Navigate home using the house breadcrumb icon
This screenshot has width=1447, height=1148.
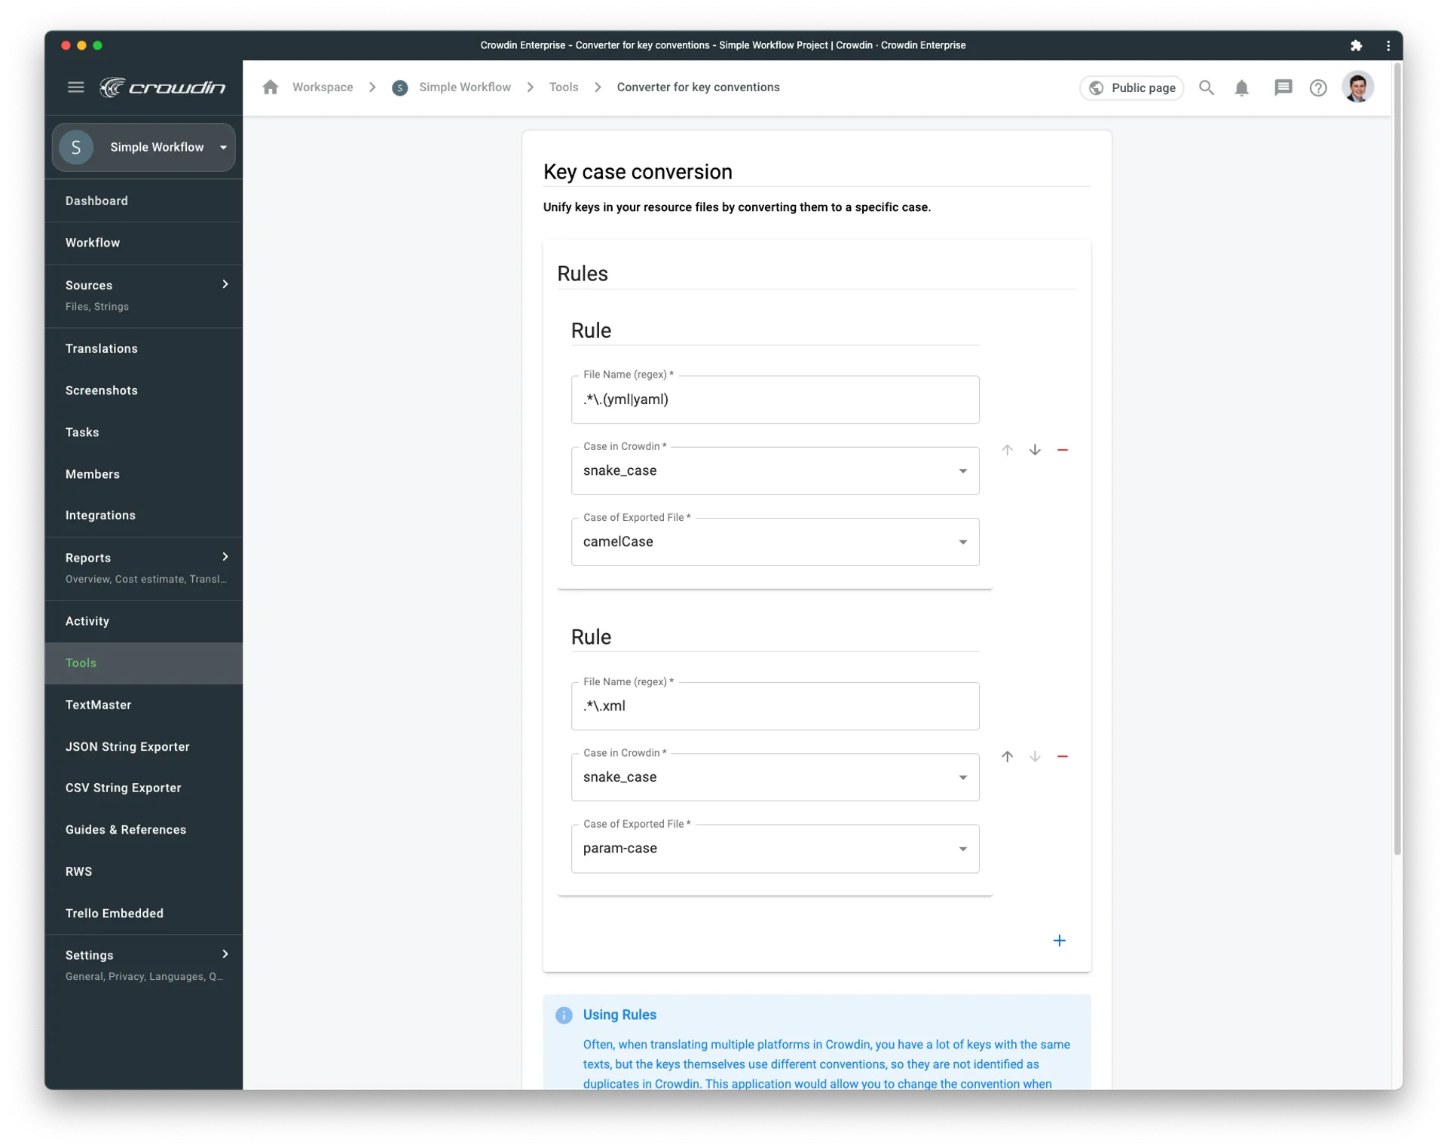click(x=271, y=87)
